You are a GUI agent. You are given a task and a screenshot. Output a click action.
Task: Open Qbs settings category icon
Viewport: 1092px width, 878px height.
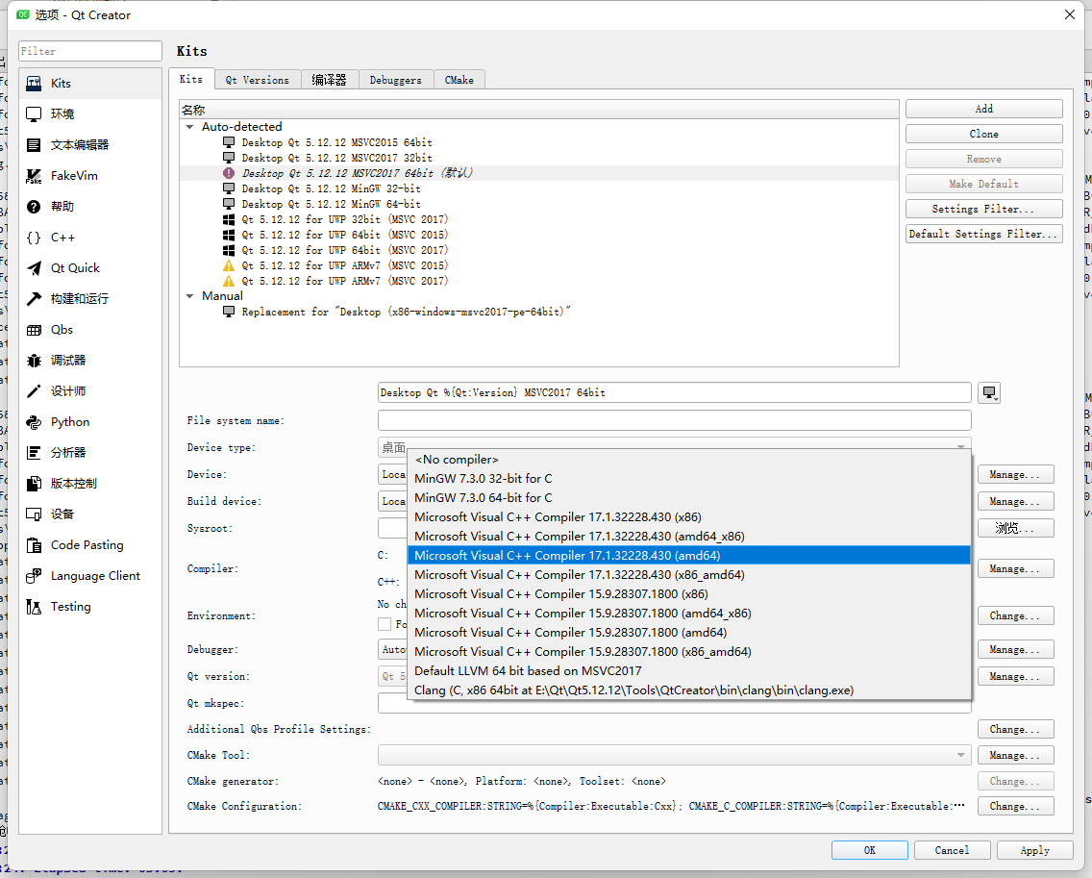34,330
